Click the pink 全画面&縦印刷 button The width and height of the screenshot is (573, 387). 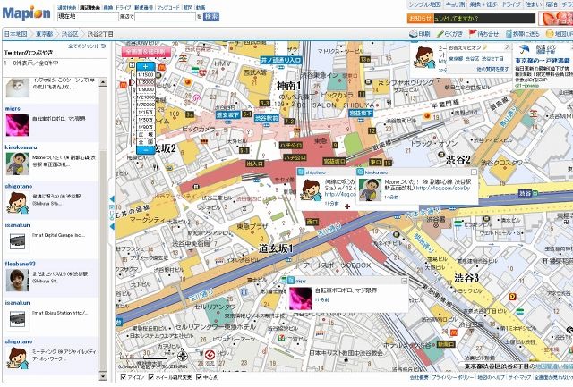[145, 52]
